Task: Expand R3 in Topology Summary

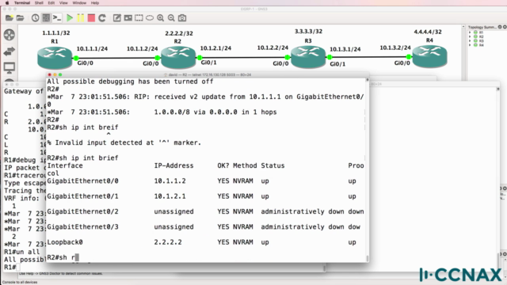Action: pyautogui.click(x=470, y=41)
